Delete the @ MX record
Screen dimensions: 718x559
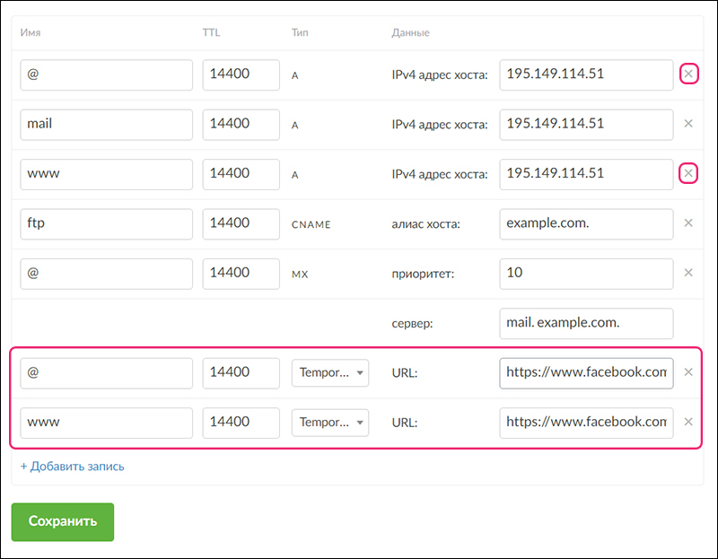click(x=688, y=273)
